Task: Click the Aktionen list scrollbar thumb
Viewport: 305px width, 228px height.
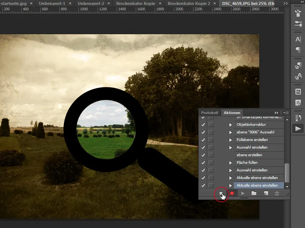Action: tap(287, 173)
